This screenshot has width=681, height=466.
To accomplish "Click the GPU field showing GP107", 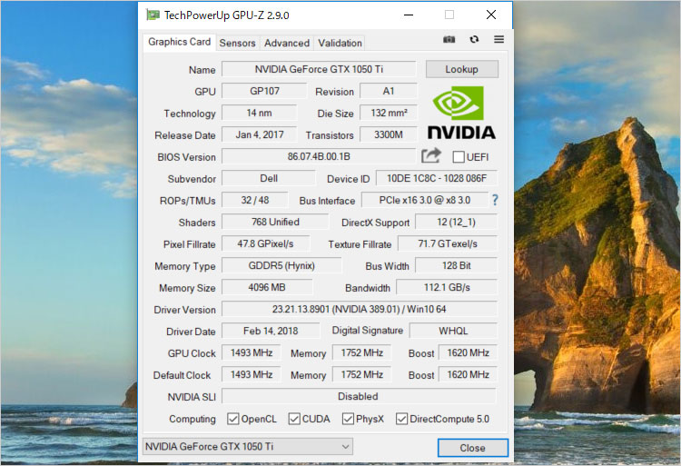I will pyautogui.click(x=264, y=91).
